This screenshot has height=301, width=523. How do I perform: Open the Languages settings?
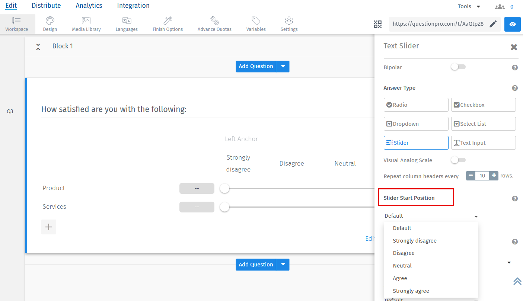127,24
